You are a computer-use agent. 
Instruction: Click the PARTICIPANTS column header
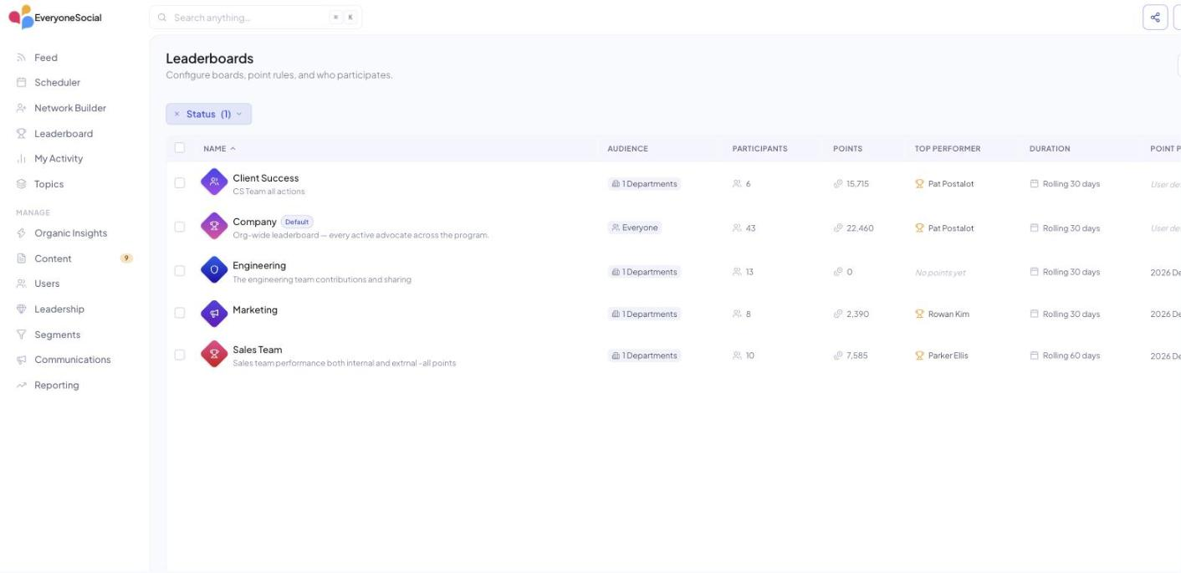(759, 149)
